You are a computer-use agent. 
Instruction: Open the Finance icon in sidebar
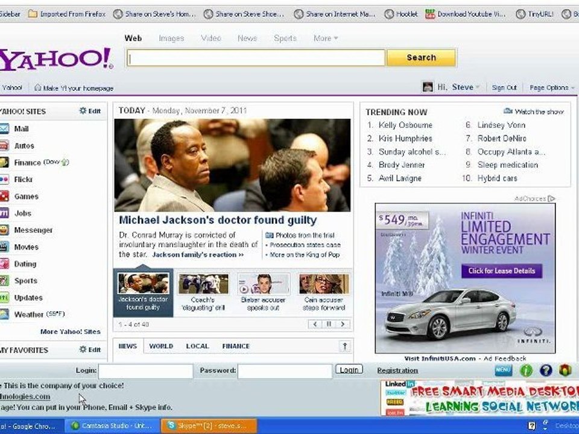pyautogui.click(x=4, y=162)
